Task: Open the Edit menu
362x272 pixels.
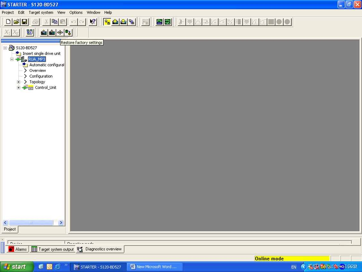Action: click(x=21, y=13)
